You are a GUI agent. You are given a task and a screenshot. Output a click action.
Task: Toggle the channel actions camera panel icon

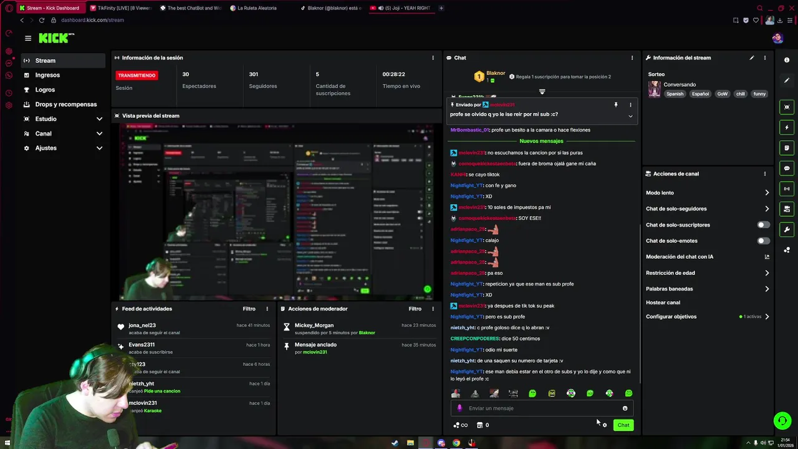tap(787, 209)
